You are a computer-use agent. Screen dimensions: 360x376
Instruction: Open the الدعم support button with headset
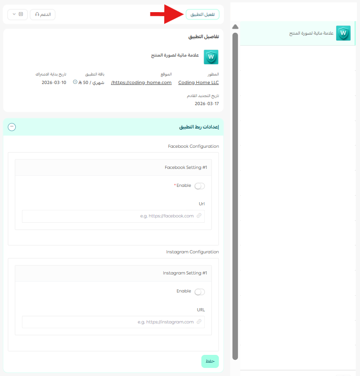coord(43,14)
